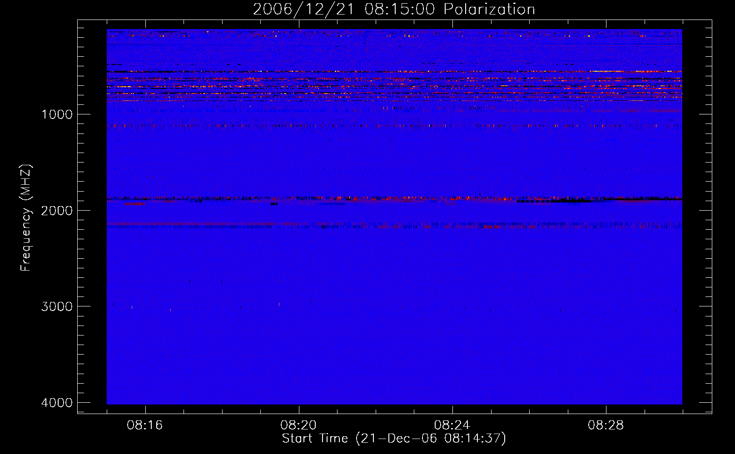The width and height of the screenshot is (735, 454).
Task: Click the short red streak just below the 1900 MHz band
Action: [135, 204]
